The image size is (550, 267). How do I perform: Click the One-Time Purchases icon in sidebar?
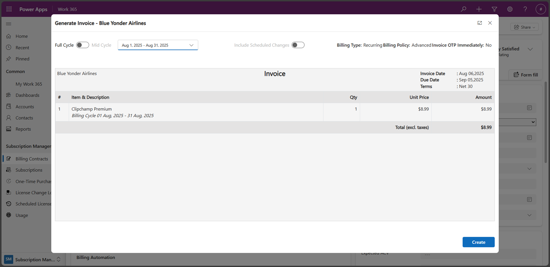tap(9, 181)
